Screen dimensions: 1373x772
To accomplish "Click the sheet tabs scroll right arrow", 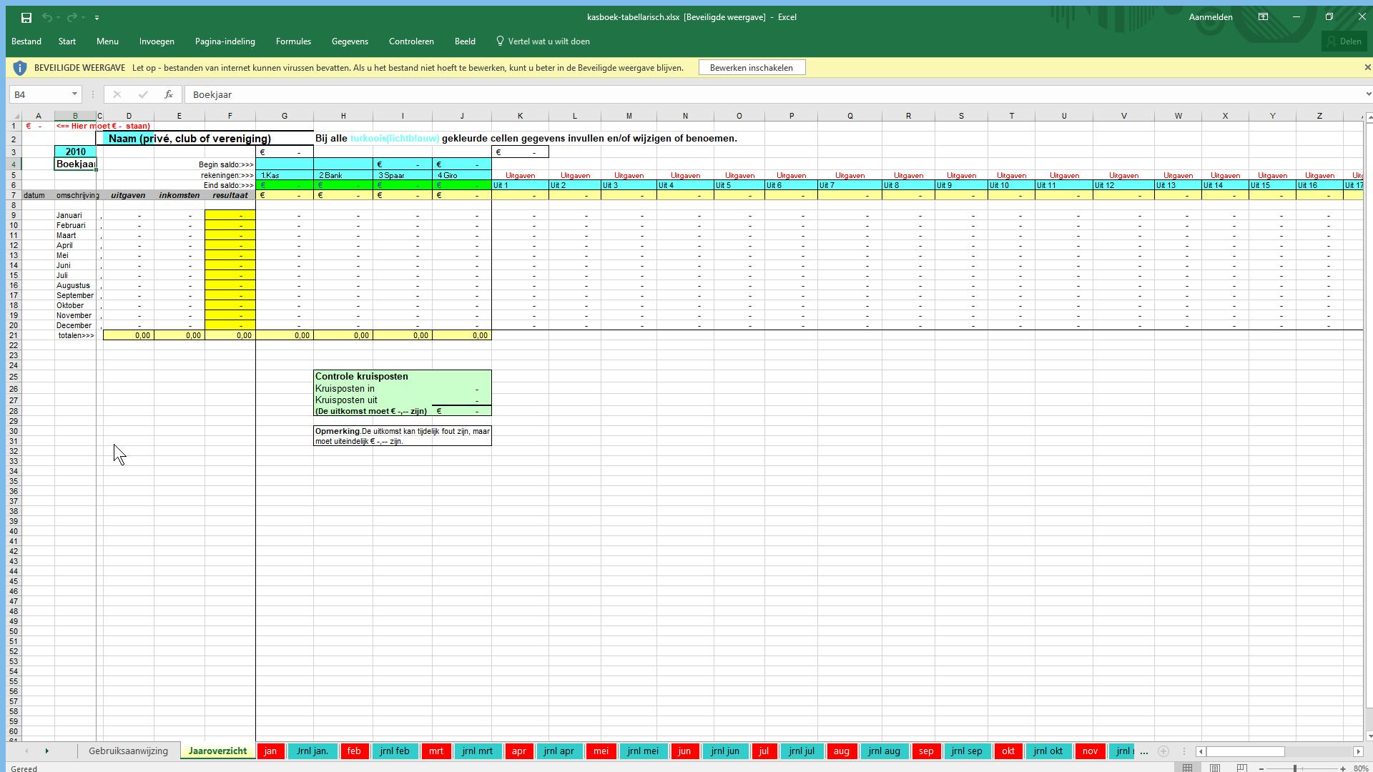I will click(x=47, y=751).
